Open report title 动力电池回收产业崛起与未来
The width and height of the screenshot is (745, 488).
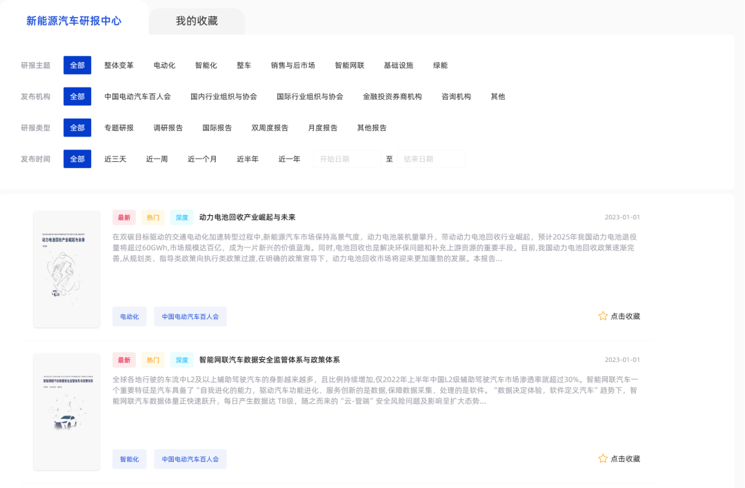[x=247, y=217]
